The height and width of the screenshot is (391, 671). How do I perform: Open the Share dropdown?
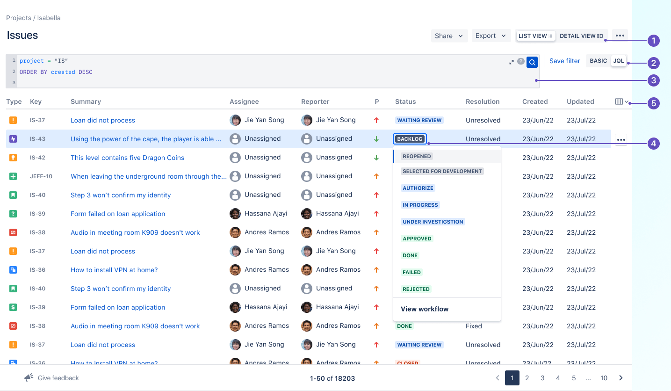[449, 36]
